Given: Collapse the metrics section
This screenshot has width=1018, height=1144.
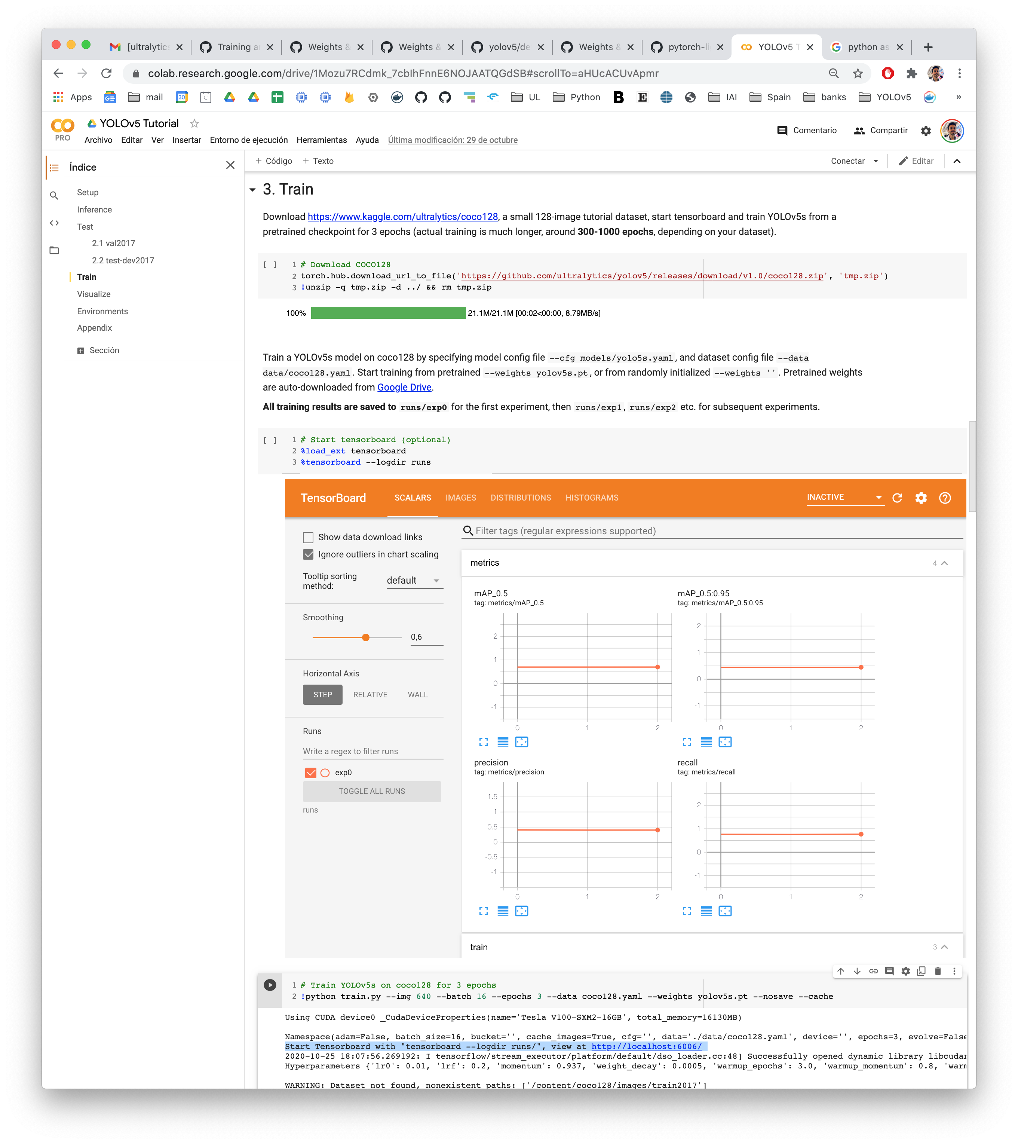Looking at the screenshot, I should pos(944,563).
